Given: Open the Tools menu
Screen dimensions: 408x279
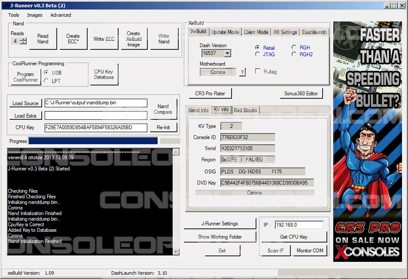Looking at the screenshot, I should coord(14,15).
